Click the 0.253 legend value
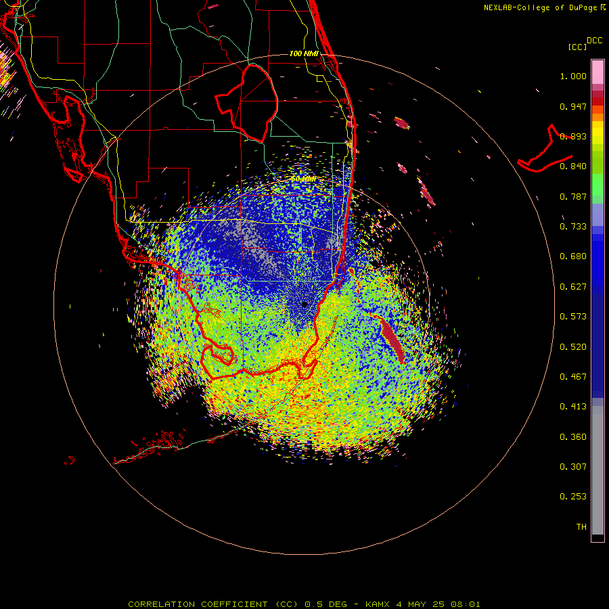Screen dimensions: 609x609 click(573, 497)
